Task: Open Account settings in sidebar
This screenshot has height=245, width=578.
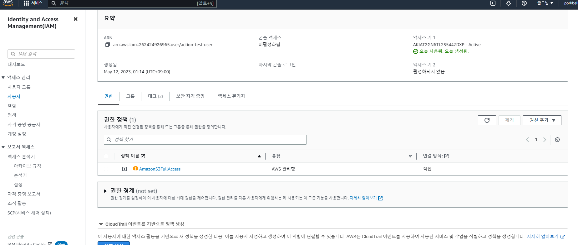Action: pyautogui.click(x=17, y=134)
